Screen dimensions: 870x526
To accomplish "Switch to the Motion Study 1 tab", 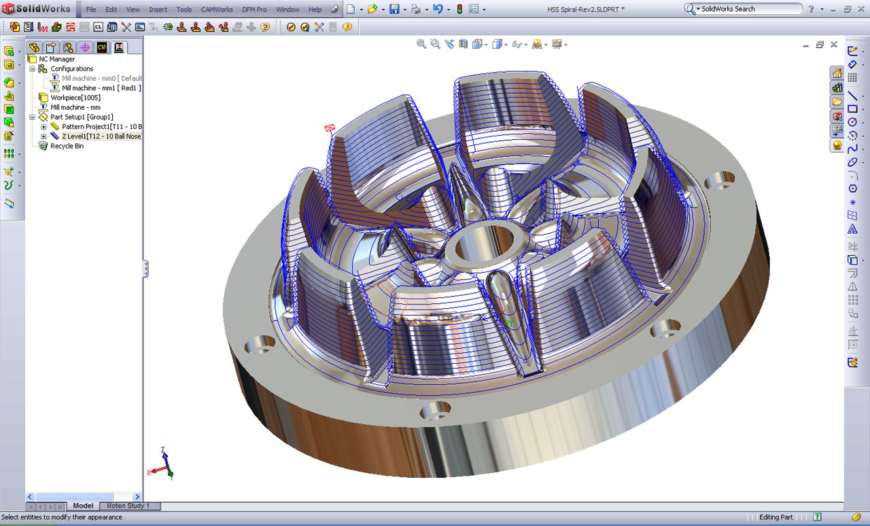I will click(129, 506).
